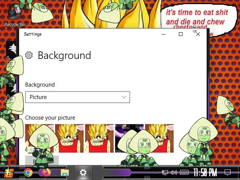Image resolution: width=240 pixels, height=180 pixels.
Task: Click the 'Choose your picture' label
Action: (50, 118)
